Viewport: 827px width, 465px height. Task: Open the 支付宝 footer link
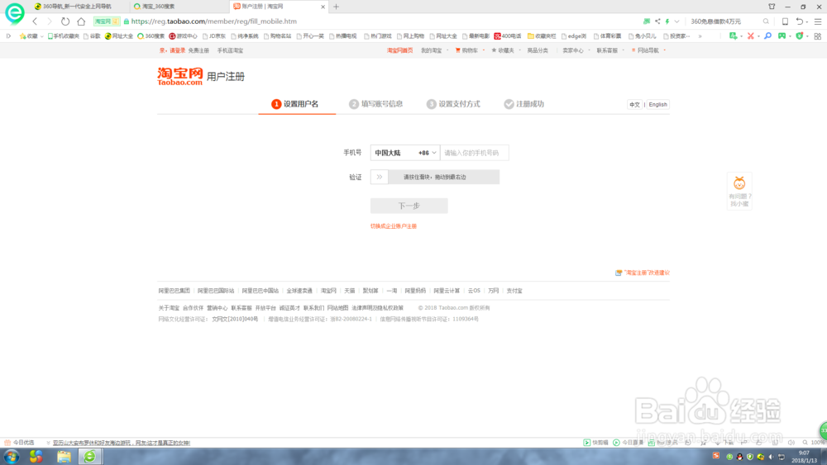[514, 291]
